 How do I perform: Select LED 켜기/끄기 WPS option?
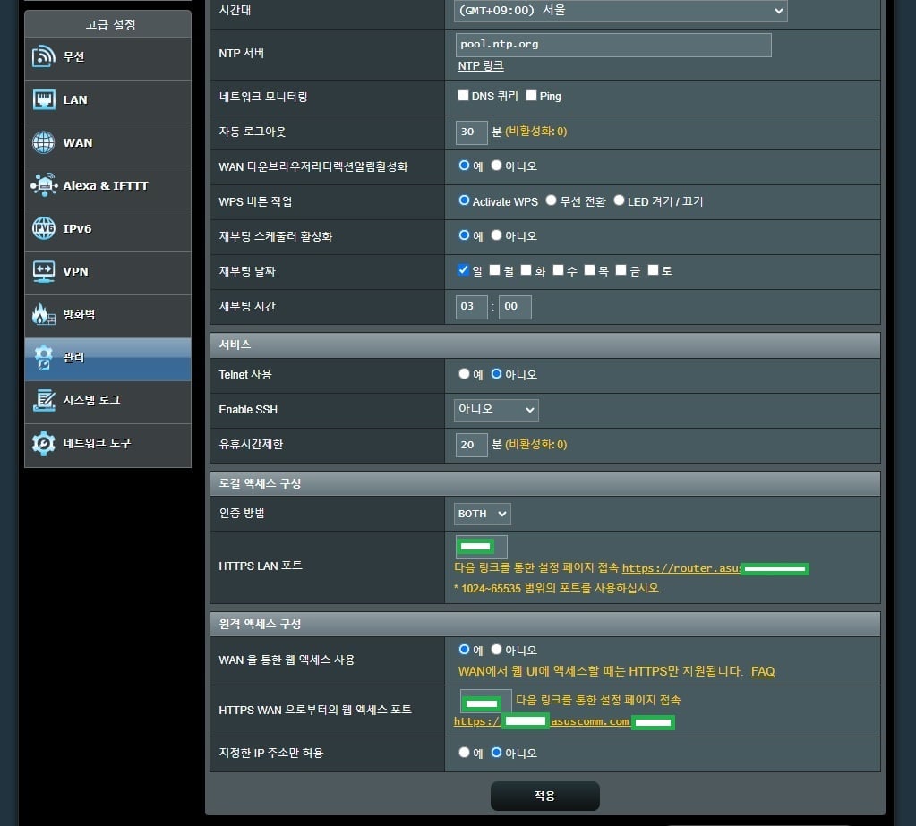[620, 200]
